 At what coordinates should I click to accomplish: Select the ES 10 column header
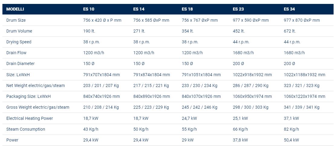click(x=89, y=9)
